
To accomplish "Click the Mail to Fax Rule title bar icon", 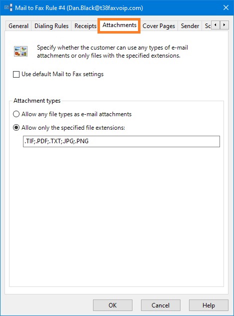I will 8,8.
